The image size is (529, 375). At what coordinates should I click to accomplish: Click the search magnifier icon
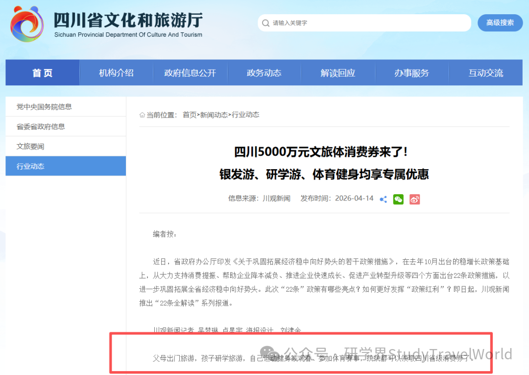[x=265, y=23]
